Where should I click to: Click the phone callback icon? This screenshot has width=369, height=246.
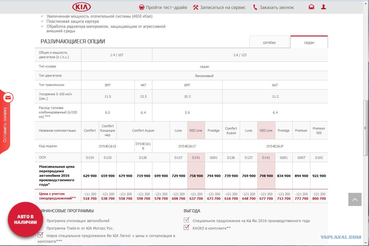[255, 7]
